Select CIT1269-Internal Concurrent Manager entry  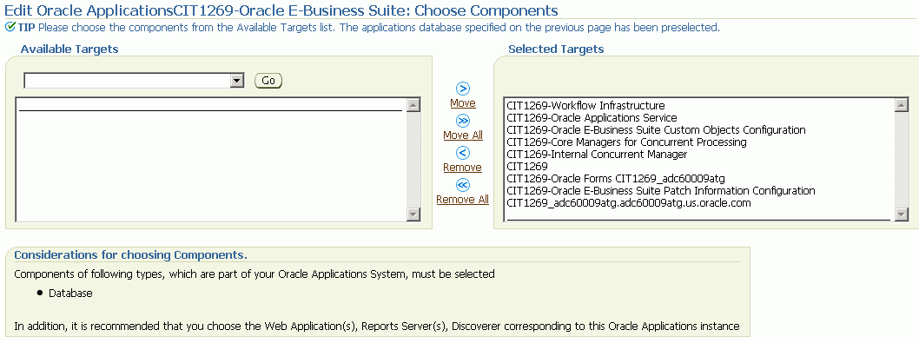pos(597,155)
